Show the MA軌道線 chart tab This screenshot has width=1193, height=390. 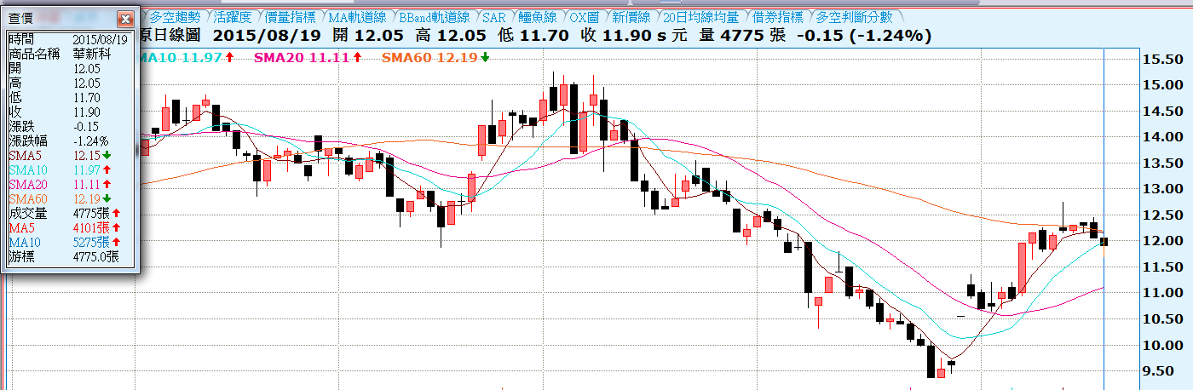[358, 17]
